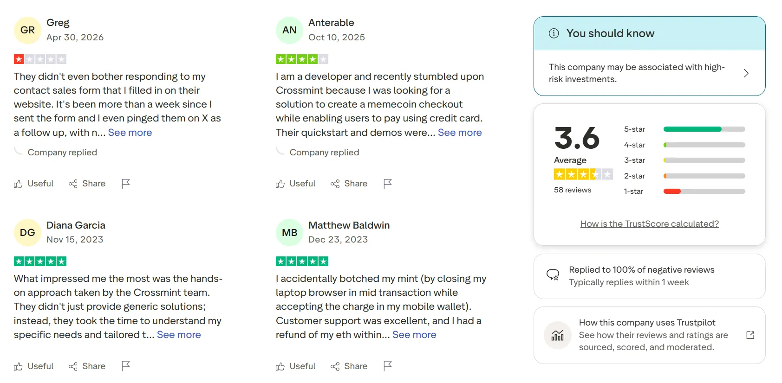This screenshot has width=782, height=383.
Task: Share Diana Garcia's review
Action: [87, 366]
